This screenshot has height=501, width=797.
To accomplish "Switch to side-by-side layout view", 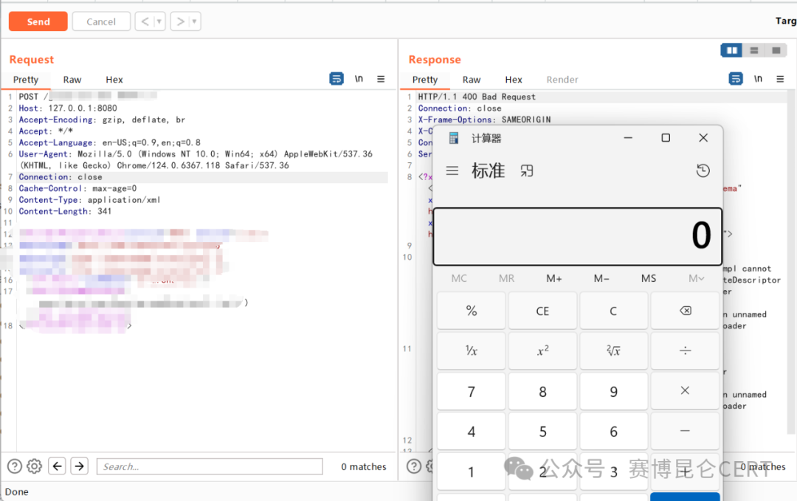I will (x=732, y=50).
